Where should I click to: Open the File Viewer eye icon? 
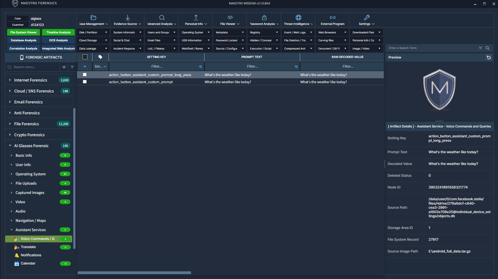230,18
